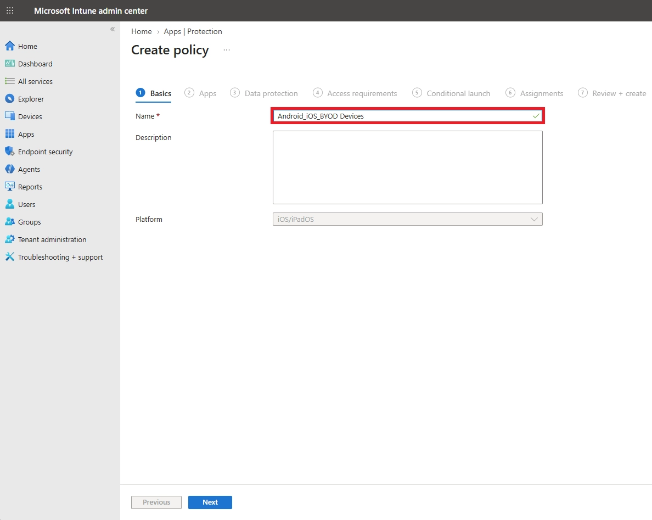The height and width of the screenshot is (520, 652).
Task: Click into the Name input field
Action: [407, 116]
